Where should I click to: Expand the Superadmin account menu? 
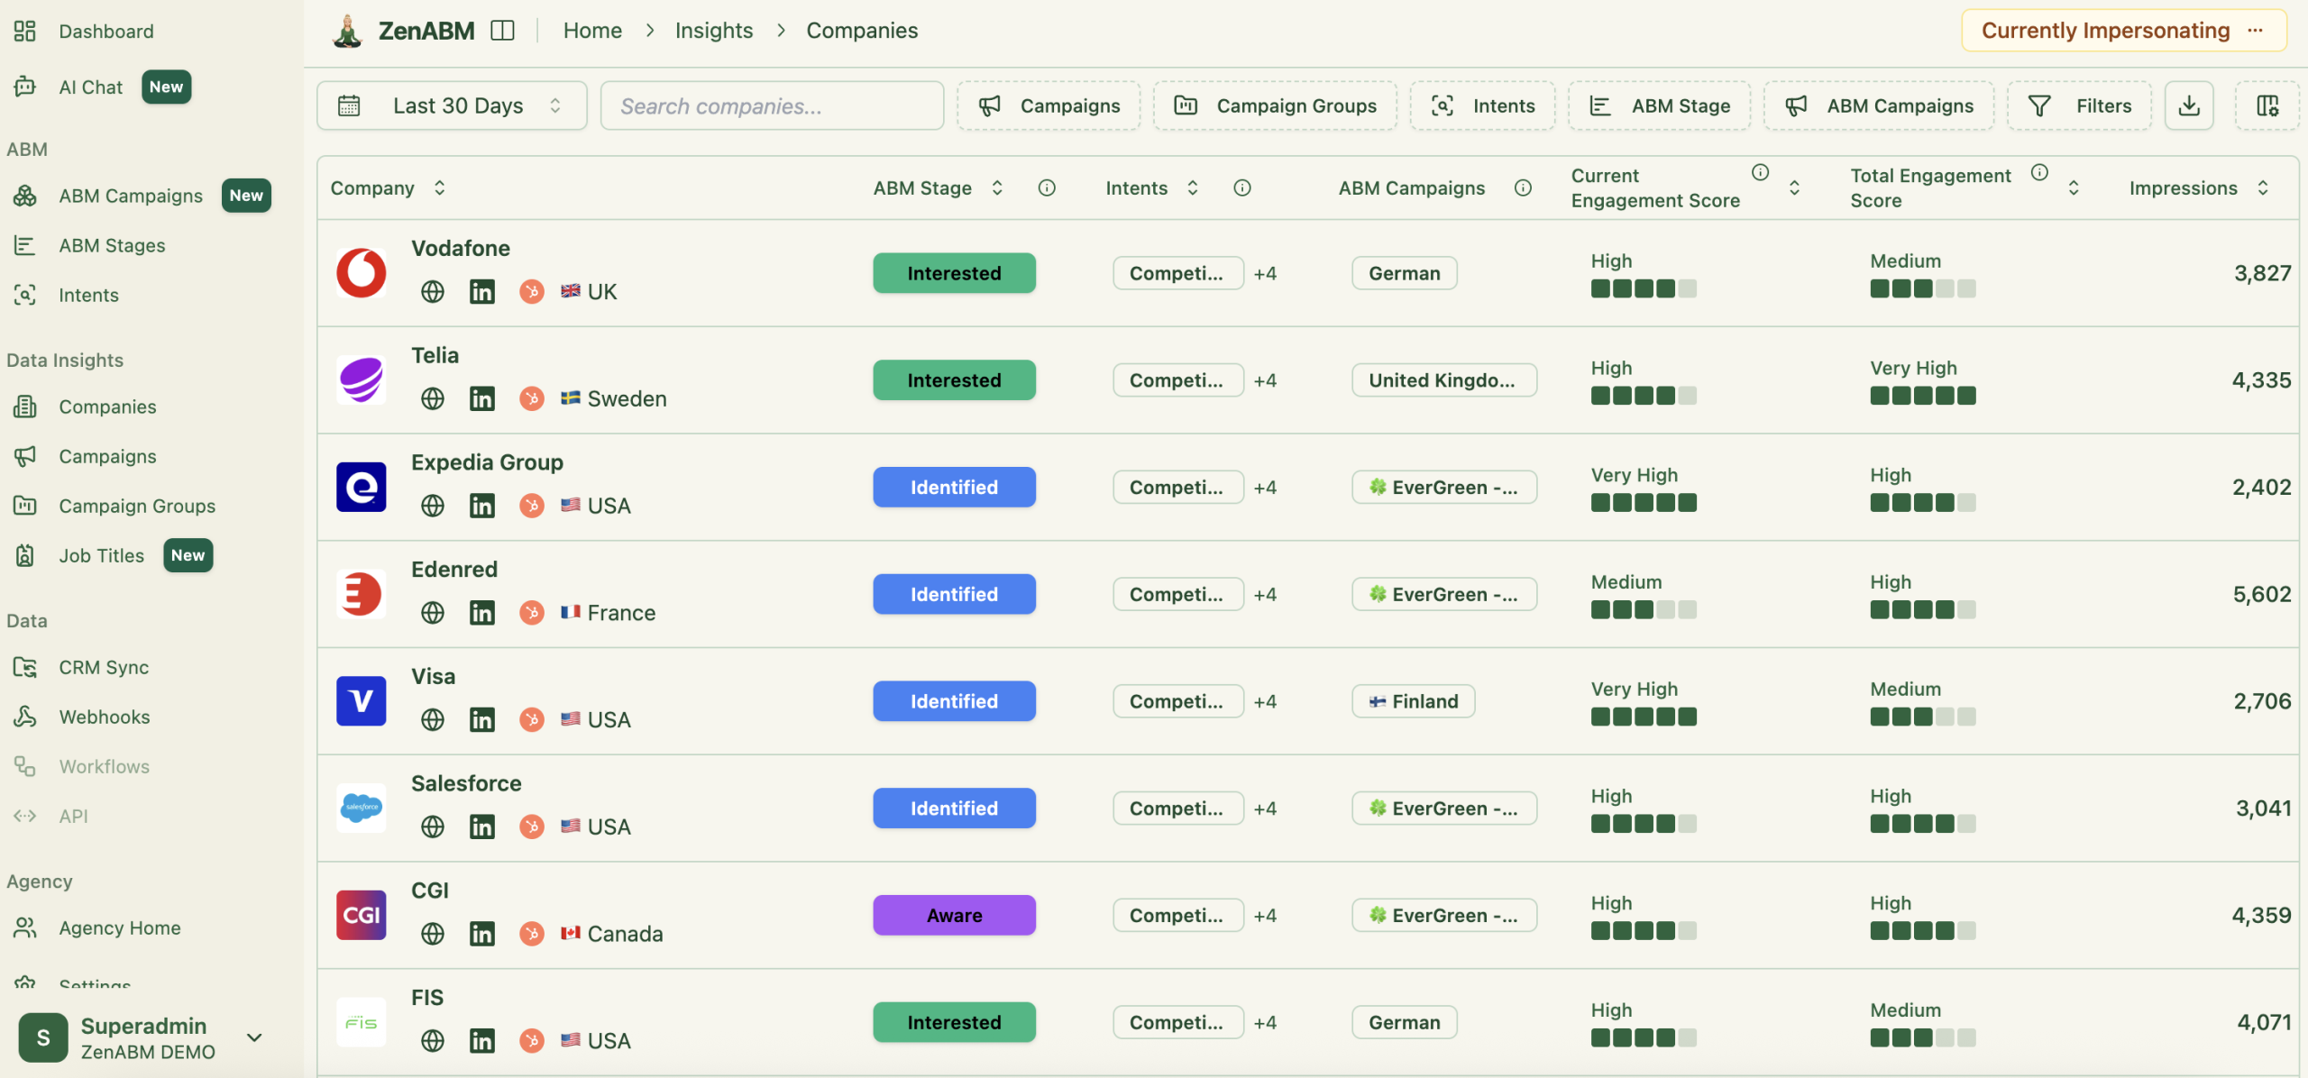253,1037
